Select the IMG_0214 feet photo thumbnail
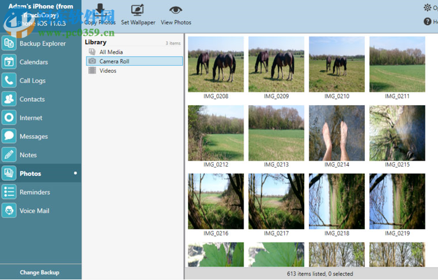Image resolution: width=438 pixels, height=280 pixels. pyautogui.click(x=337, y=133)
